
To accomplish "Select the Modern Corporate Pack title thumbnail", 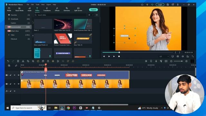I will (x=63, y=39).
